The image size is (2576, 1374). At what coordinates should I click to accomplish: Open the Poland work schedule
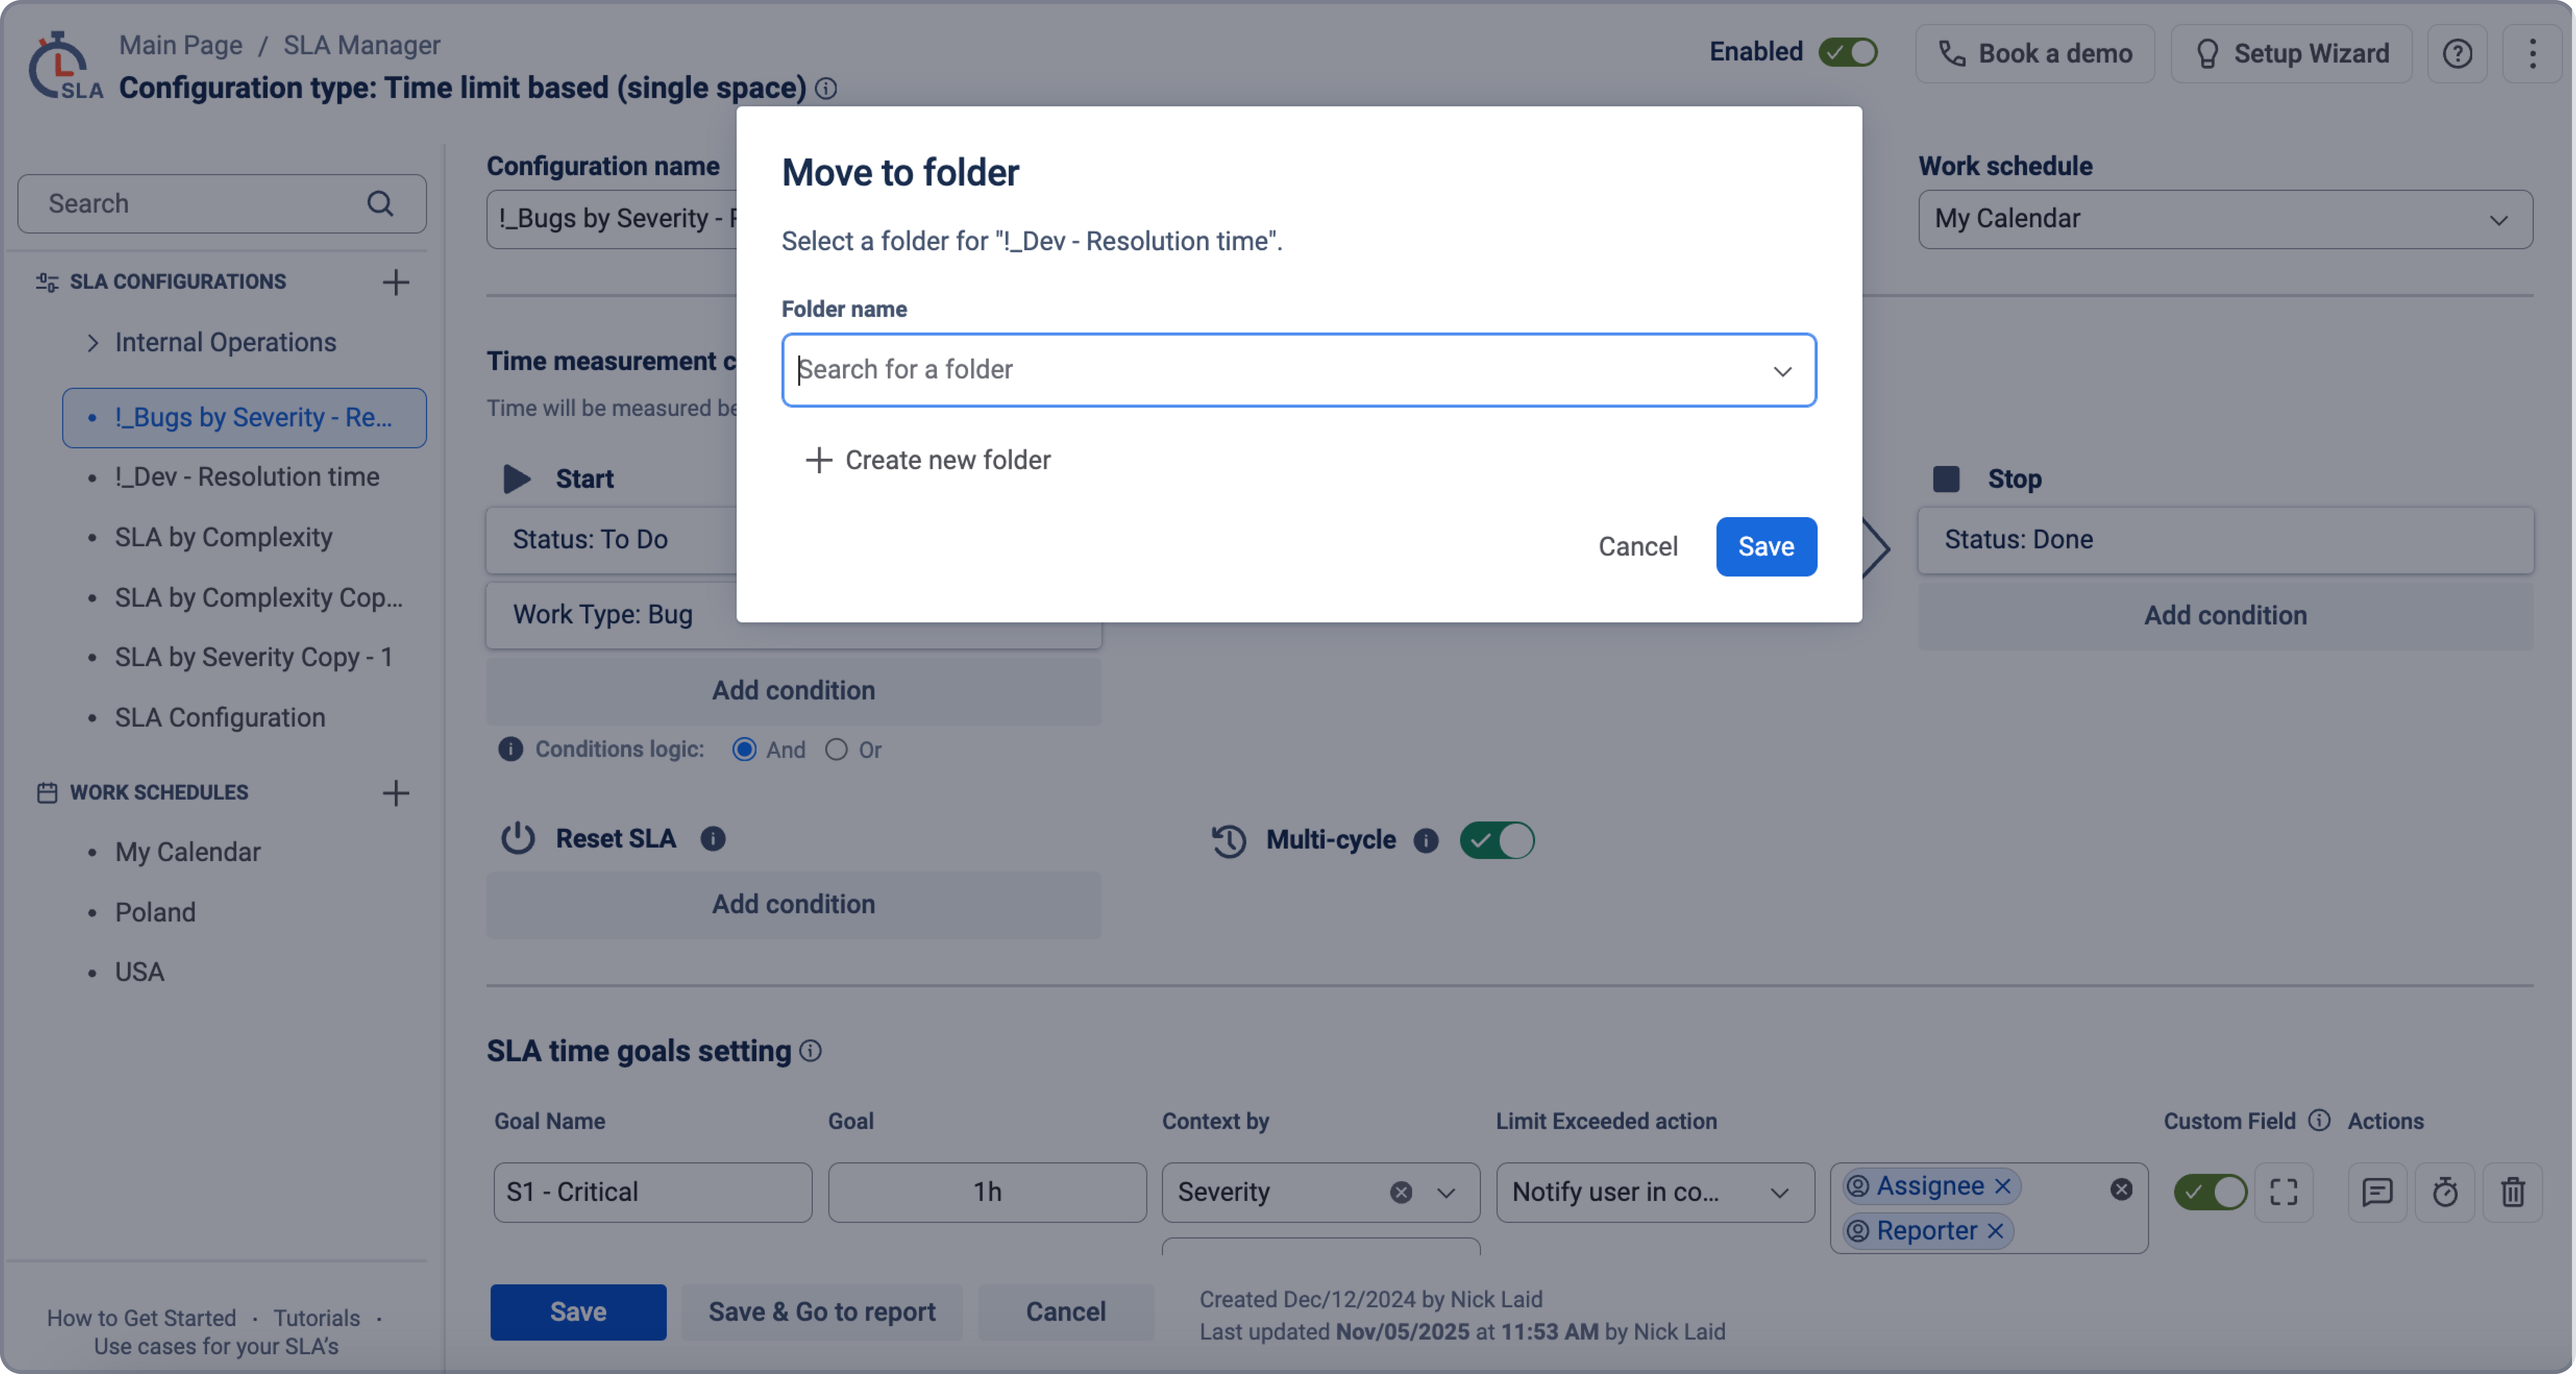155,912
